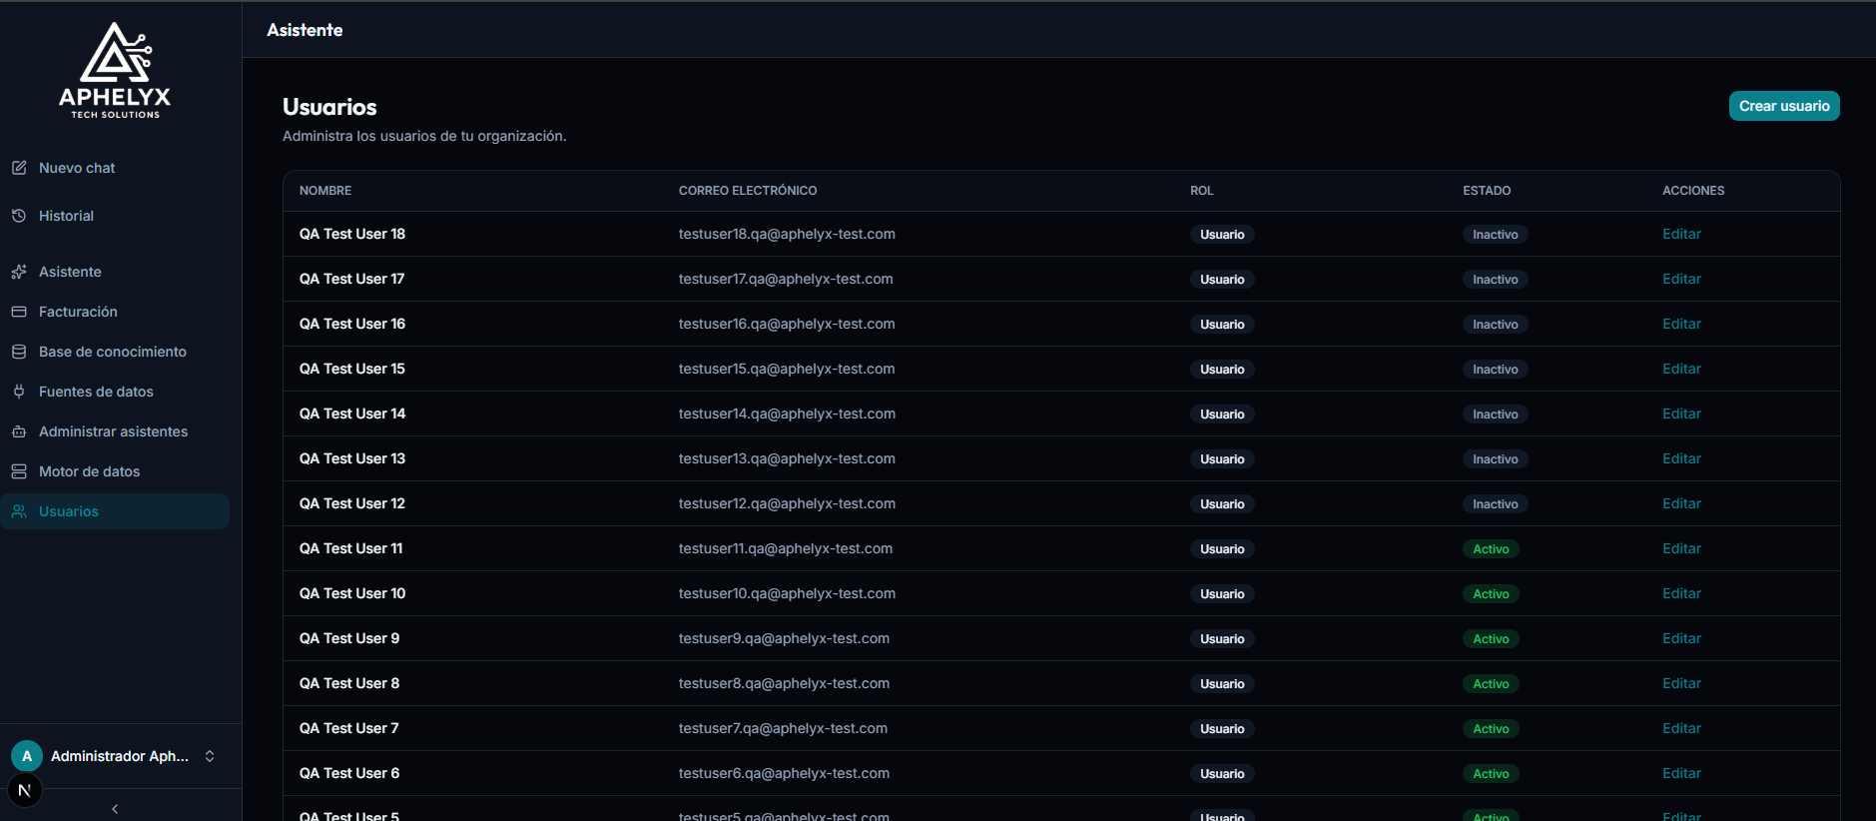
Task: Click the Asistente page title in header
Action: click(305, 30)
